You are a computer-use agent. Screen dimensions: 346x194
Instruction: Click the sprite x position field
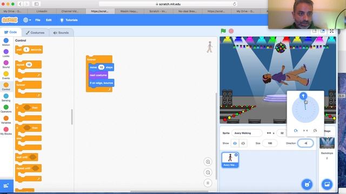tap(282, 133)
